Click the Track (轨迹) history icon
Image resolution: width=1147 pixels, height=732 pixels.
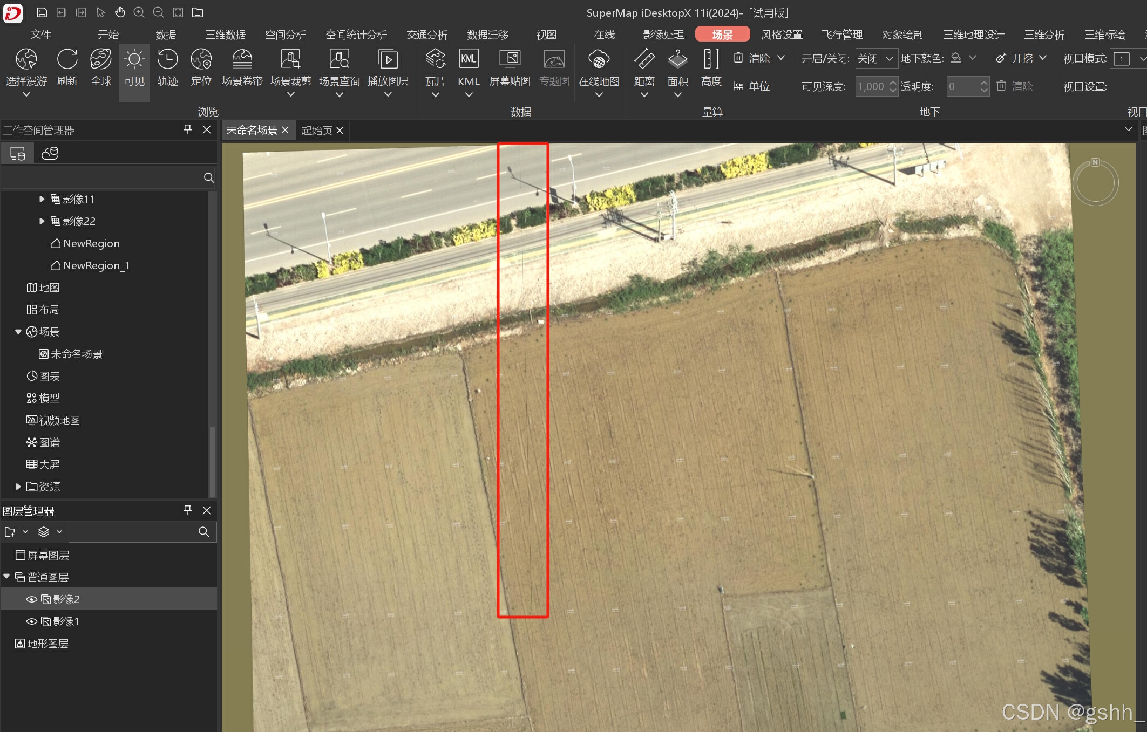point(167,60)
